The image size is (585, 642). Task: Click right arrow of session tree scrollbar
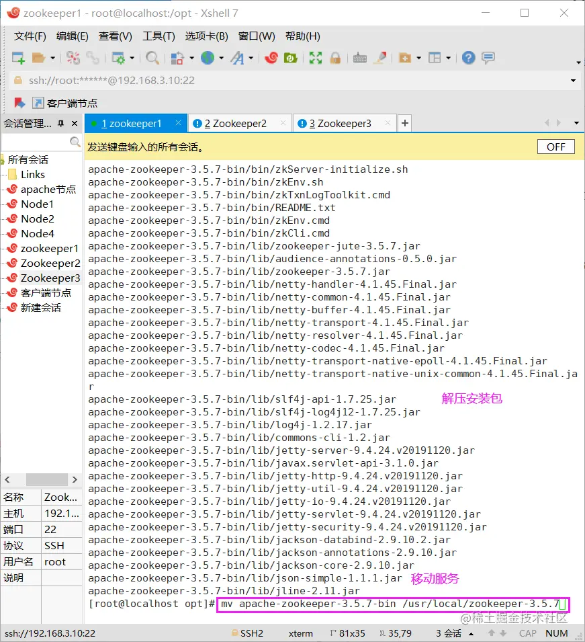(x=75, y=479)
